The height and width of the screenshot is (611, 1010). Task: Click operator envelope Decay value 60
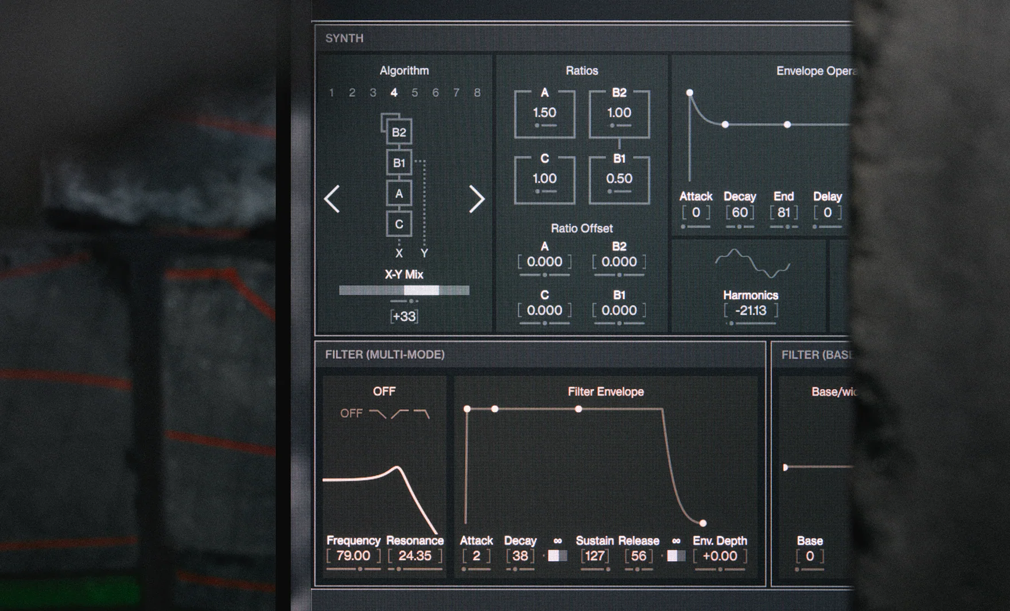pyautogui.click(x=740, y=213)
